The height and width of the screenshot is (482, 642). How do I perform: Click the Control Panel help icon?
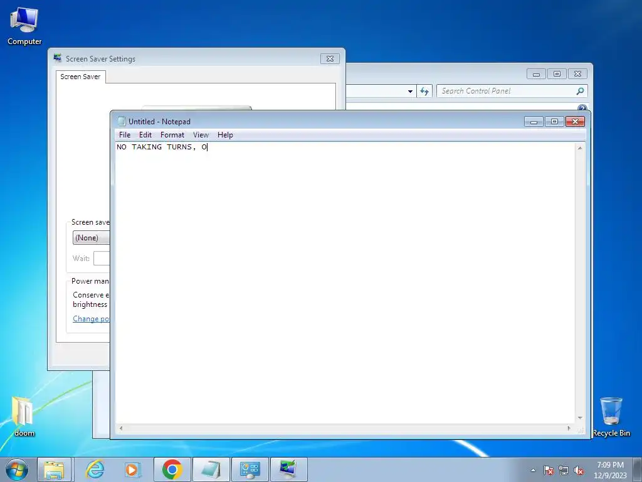(x=582, y=108)
